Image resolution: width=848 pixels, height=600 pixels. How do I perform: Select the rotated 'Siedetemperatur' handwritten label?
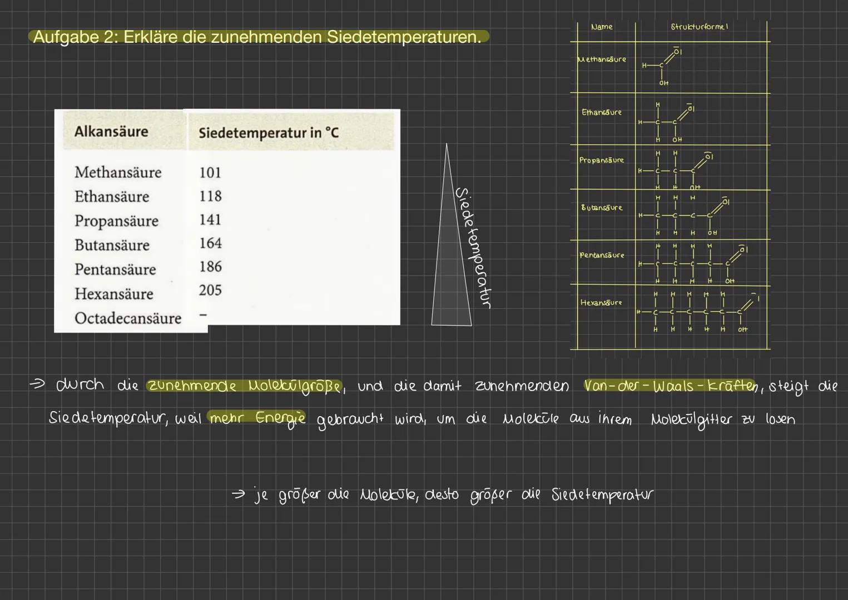tap(473, 247)
